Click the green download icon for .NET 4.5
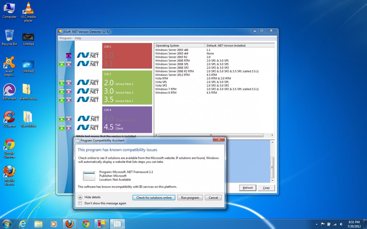This screenshot has width=367, height=229. (62, 128)
